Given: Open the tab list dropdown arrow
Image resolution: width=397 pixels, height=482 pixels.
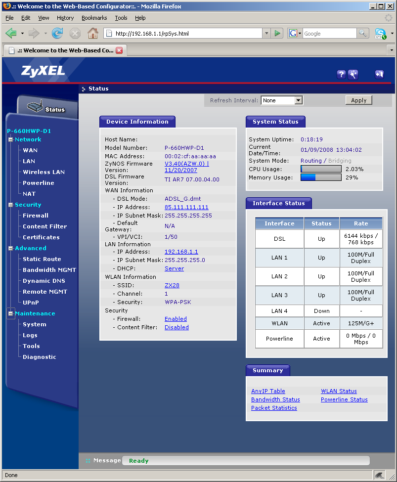Looking at the screenshot, I should coord(392,50).
